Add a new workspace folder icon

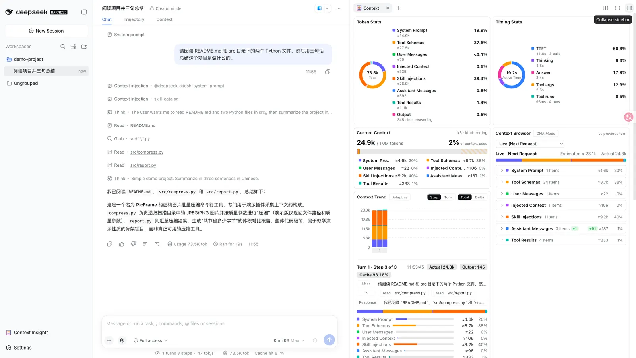click(84, 47)
